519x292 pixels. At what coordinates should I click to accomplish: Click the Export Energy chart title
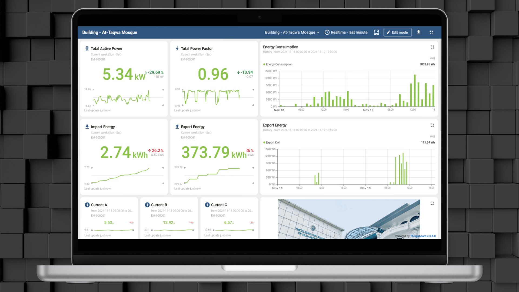coord(275,125)
